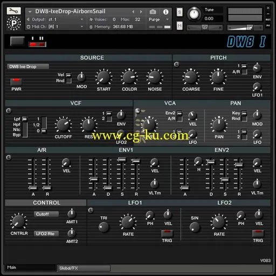
Task: Click the COLOR knob
Action: pyautogui.click(x=129, y=78)
